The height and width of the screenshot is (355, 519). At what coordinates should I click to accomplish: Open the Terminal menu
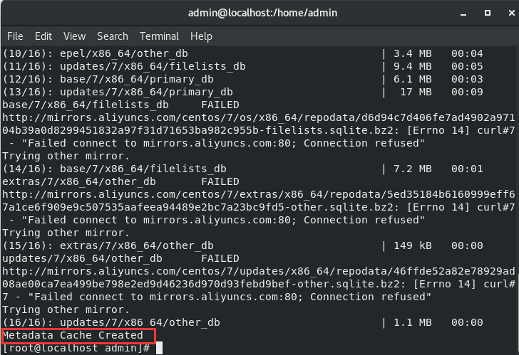159,36
